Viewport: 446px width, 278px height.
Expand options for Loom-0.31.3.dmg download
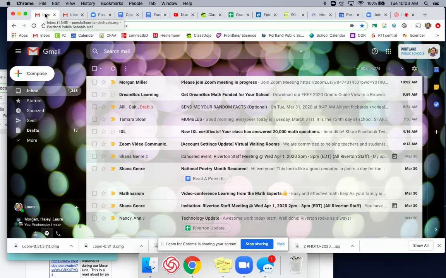coord(141,246)
